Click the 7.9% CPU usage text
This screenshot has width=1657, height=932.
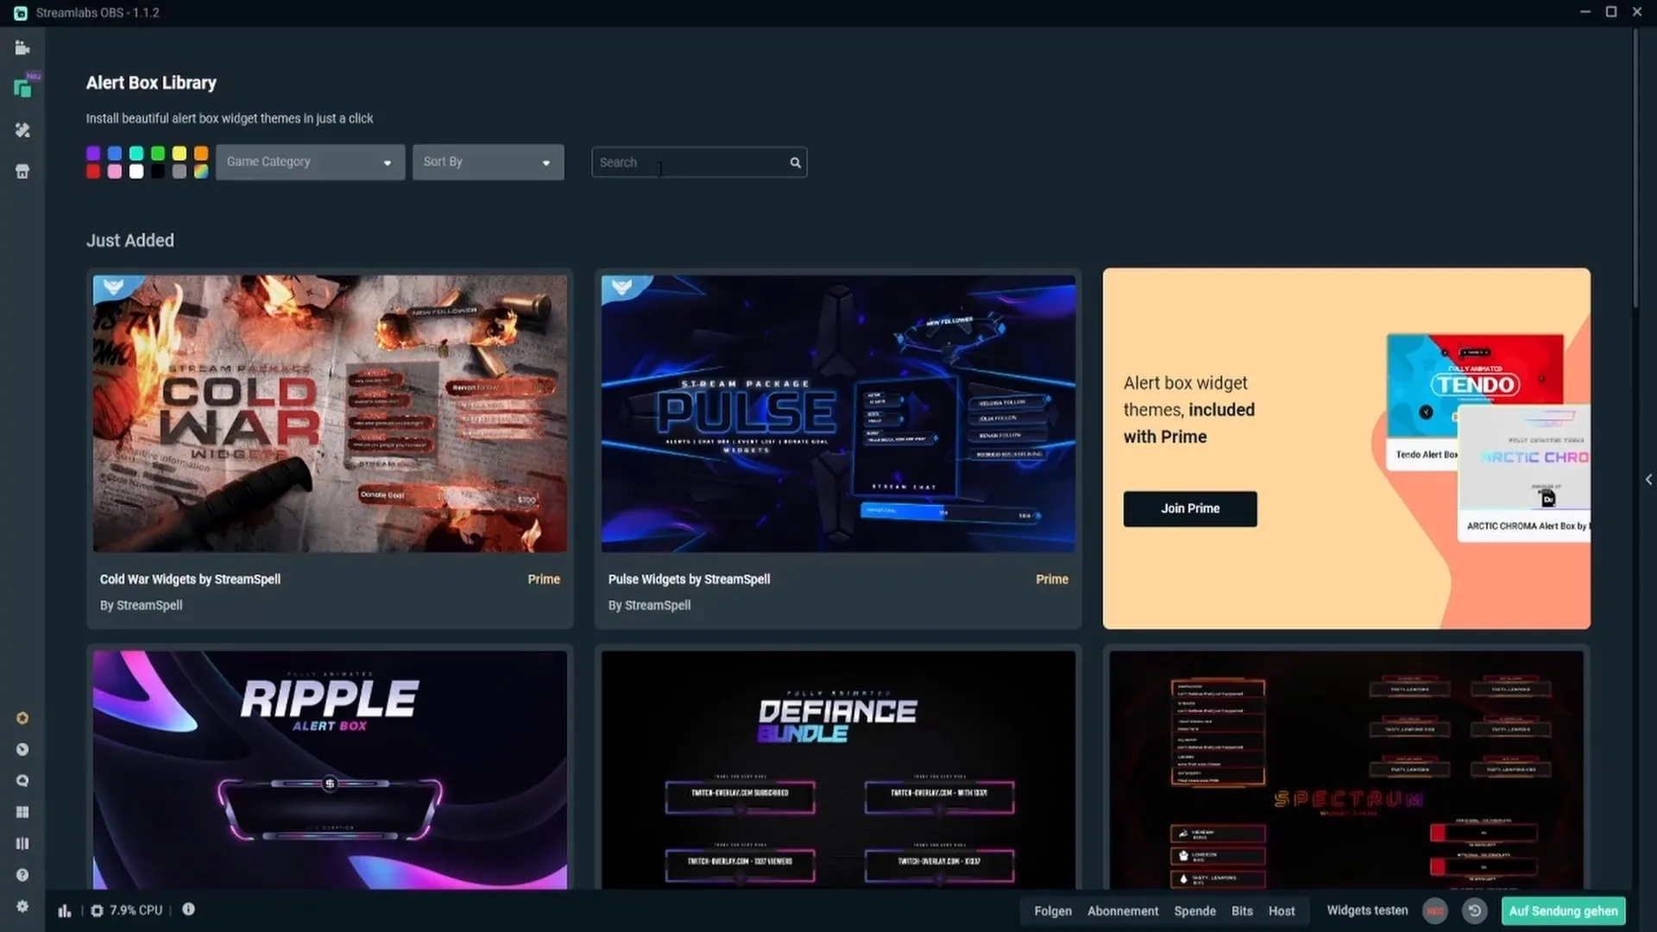pyautogui.click(x=135, y=910)
